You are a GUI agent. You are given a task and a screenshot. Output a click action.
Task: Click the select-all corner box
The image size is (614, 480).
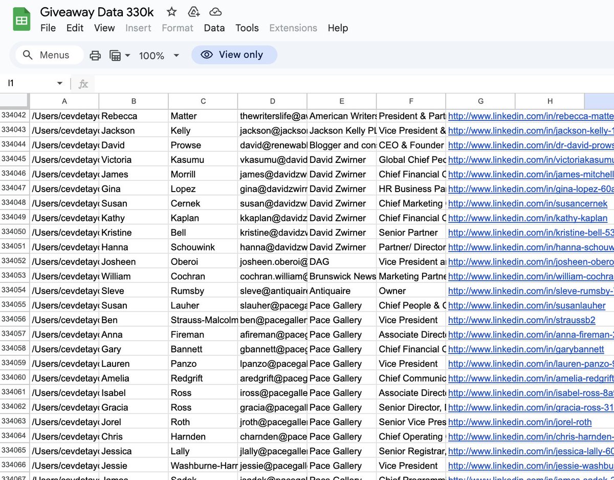click(14, 101)
